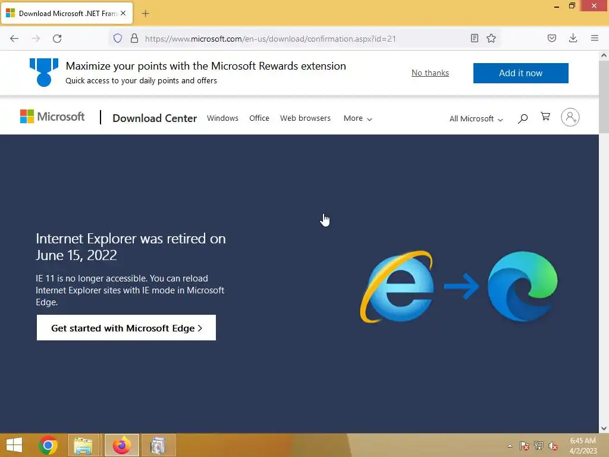The image size is (609, 457).
Task: Click the scrollbar down arrow
Action: point(604,428)
